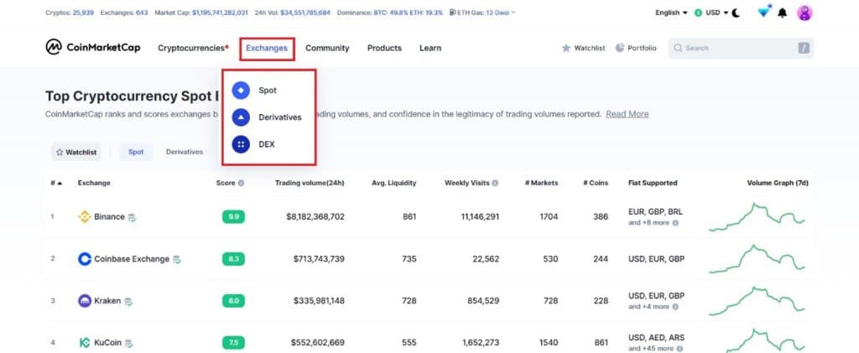This screenshot has width=859, height=353.
Task: Open the CoinMarketCap logo home link
Action: (x=92, y=48)
